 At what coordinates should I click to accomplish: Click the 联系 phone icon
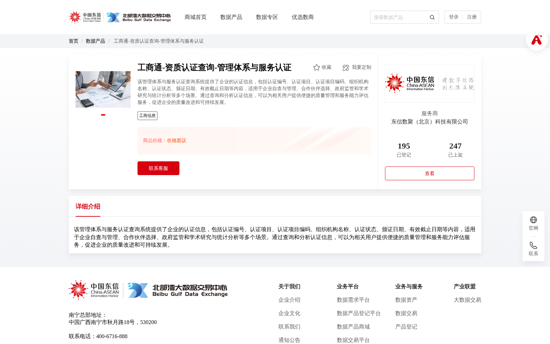pyautogui.click(x=533, y=245)
